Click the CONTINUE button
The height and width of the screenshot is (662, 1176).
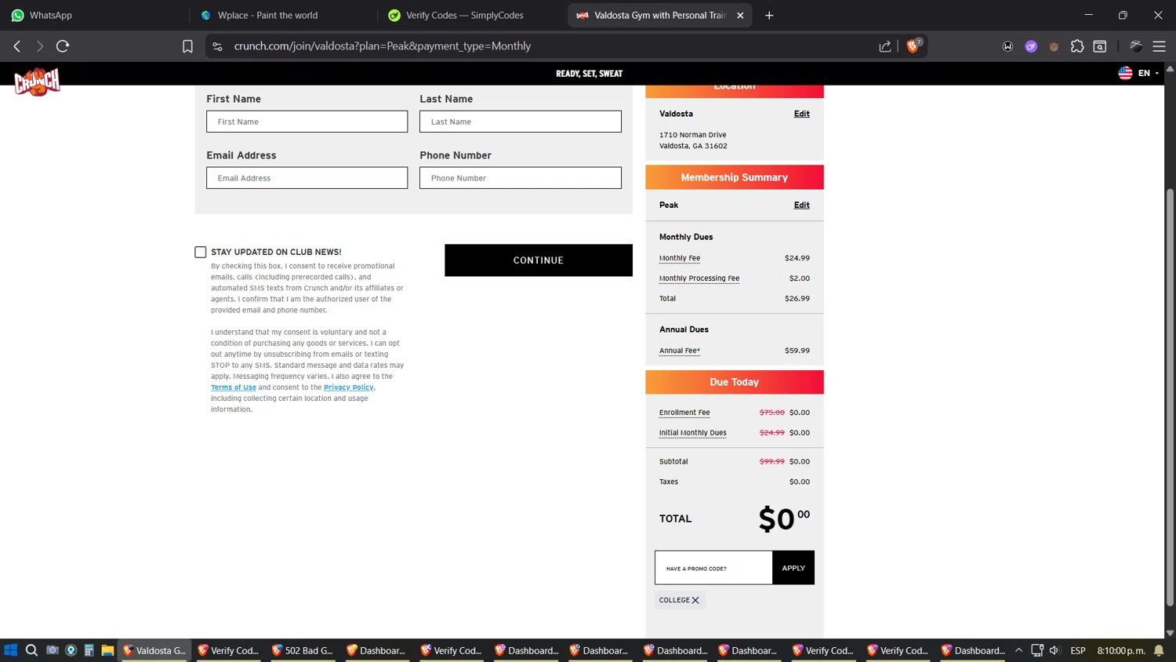(x=539, y=260)
